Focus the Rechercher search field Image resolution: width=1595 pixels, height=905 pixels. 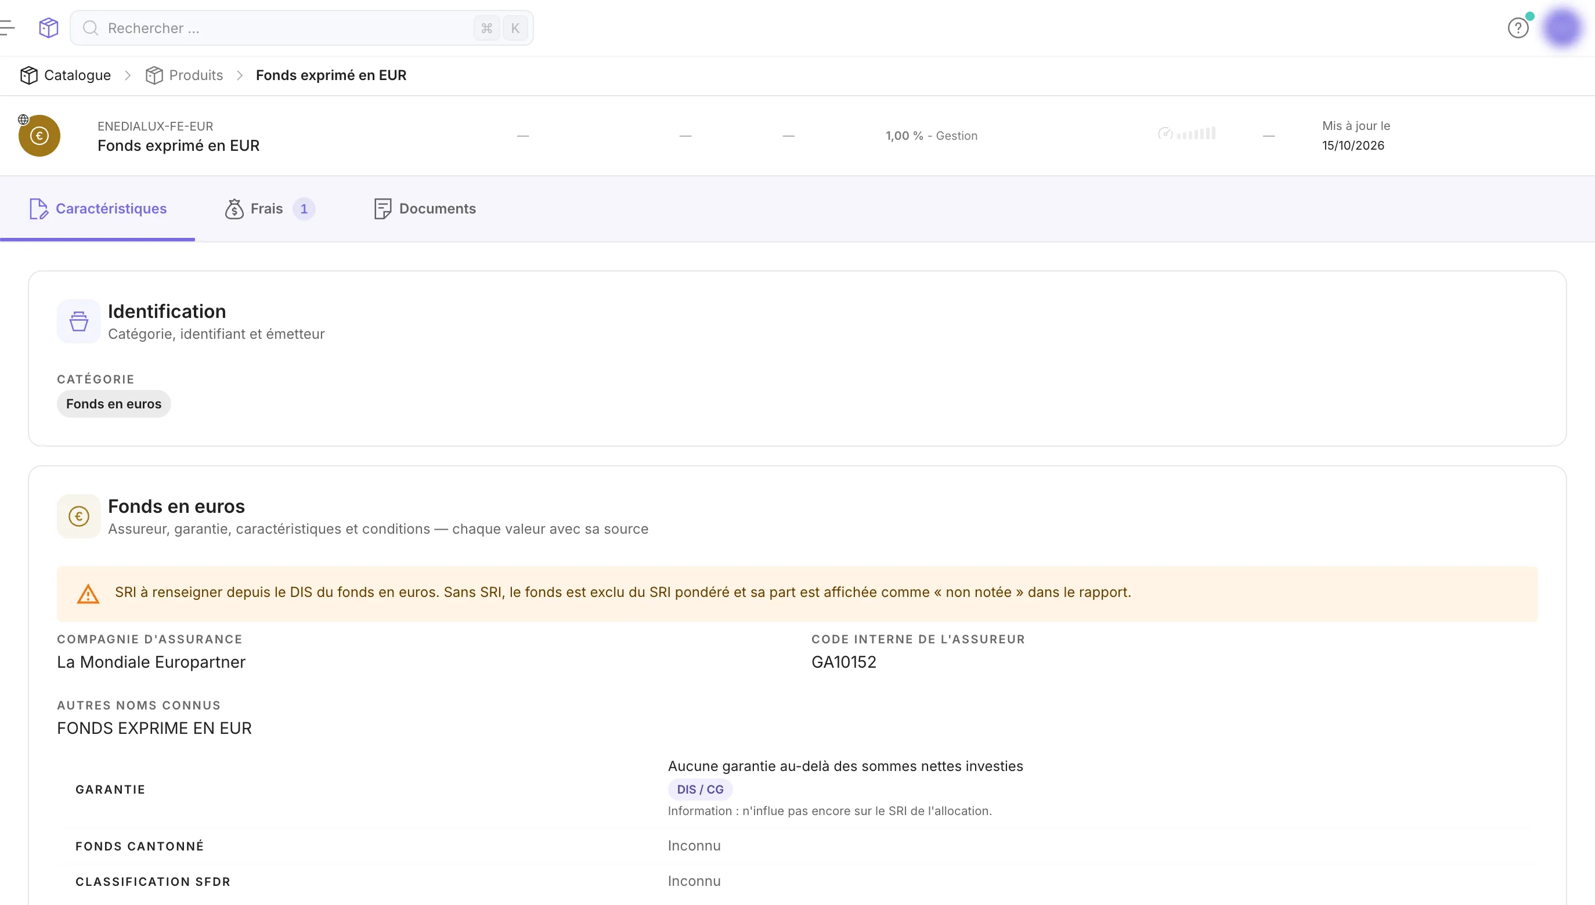(302, 28)
